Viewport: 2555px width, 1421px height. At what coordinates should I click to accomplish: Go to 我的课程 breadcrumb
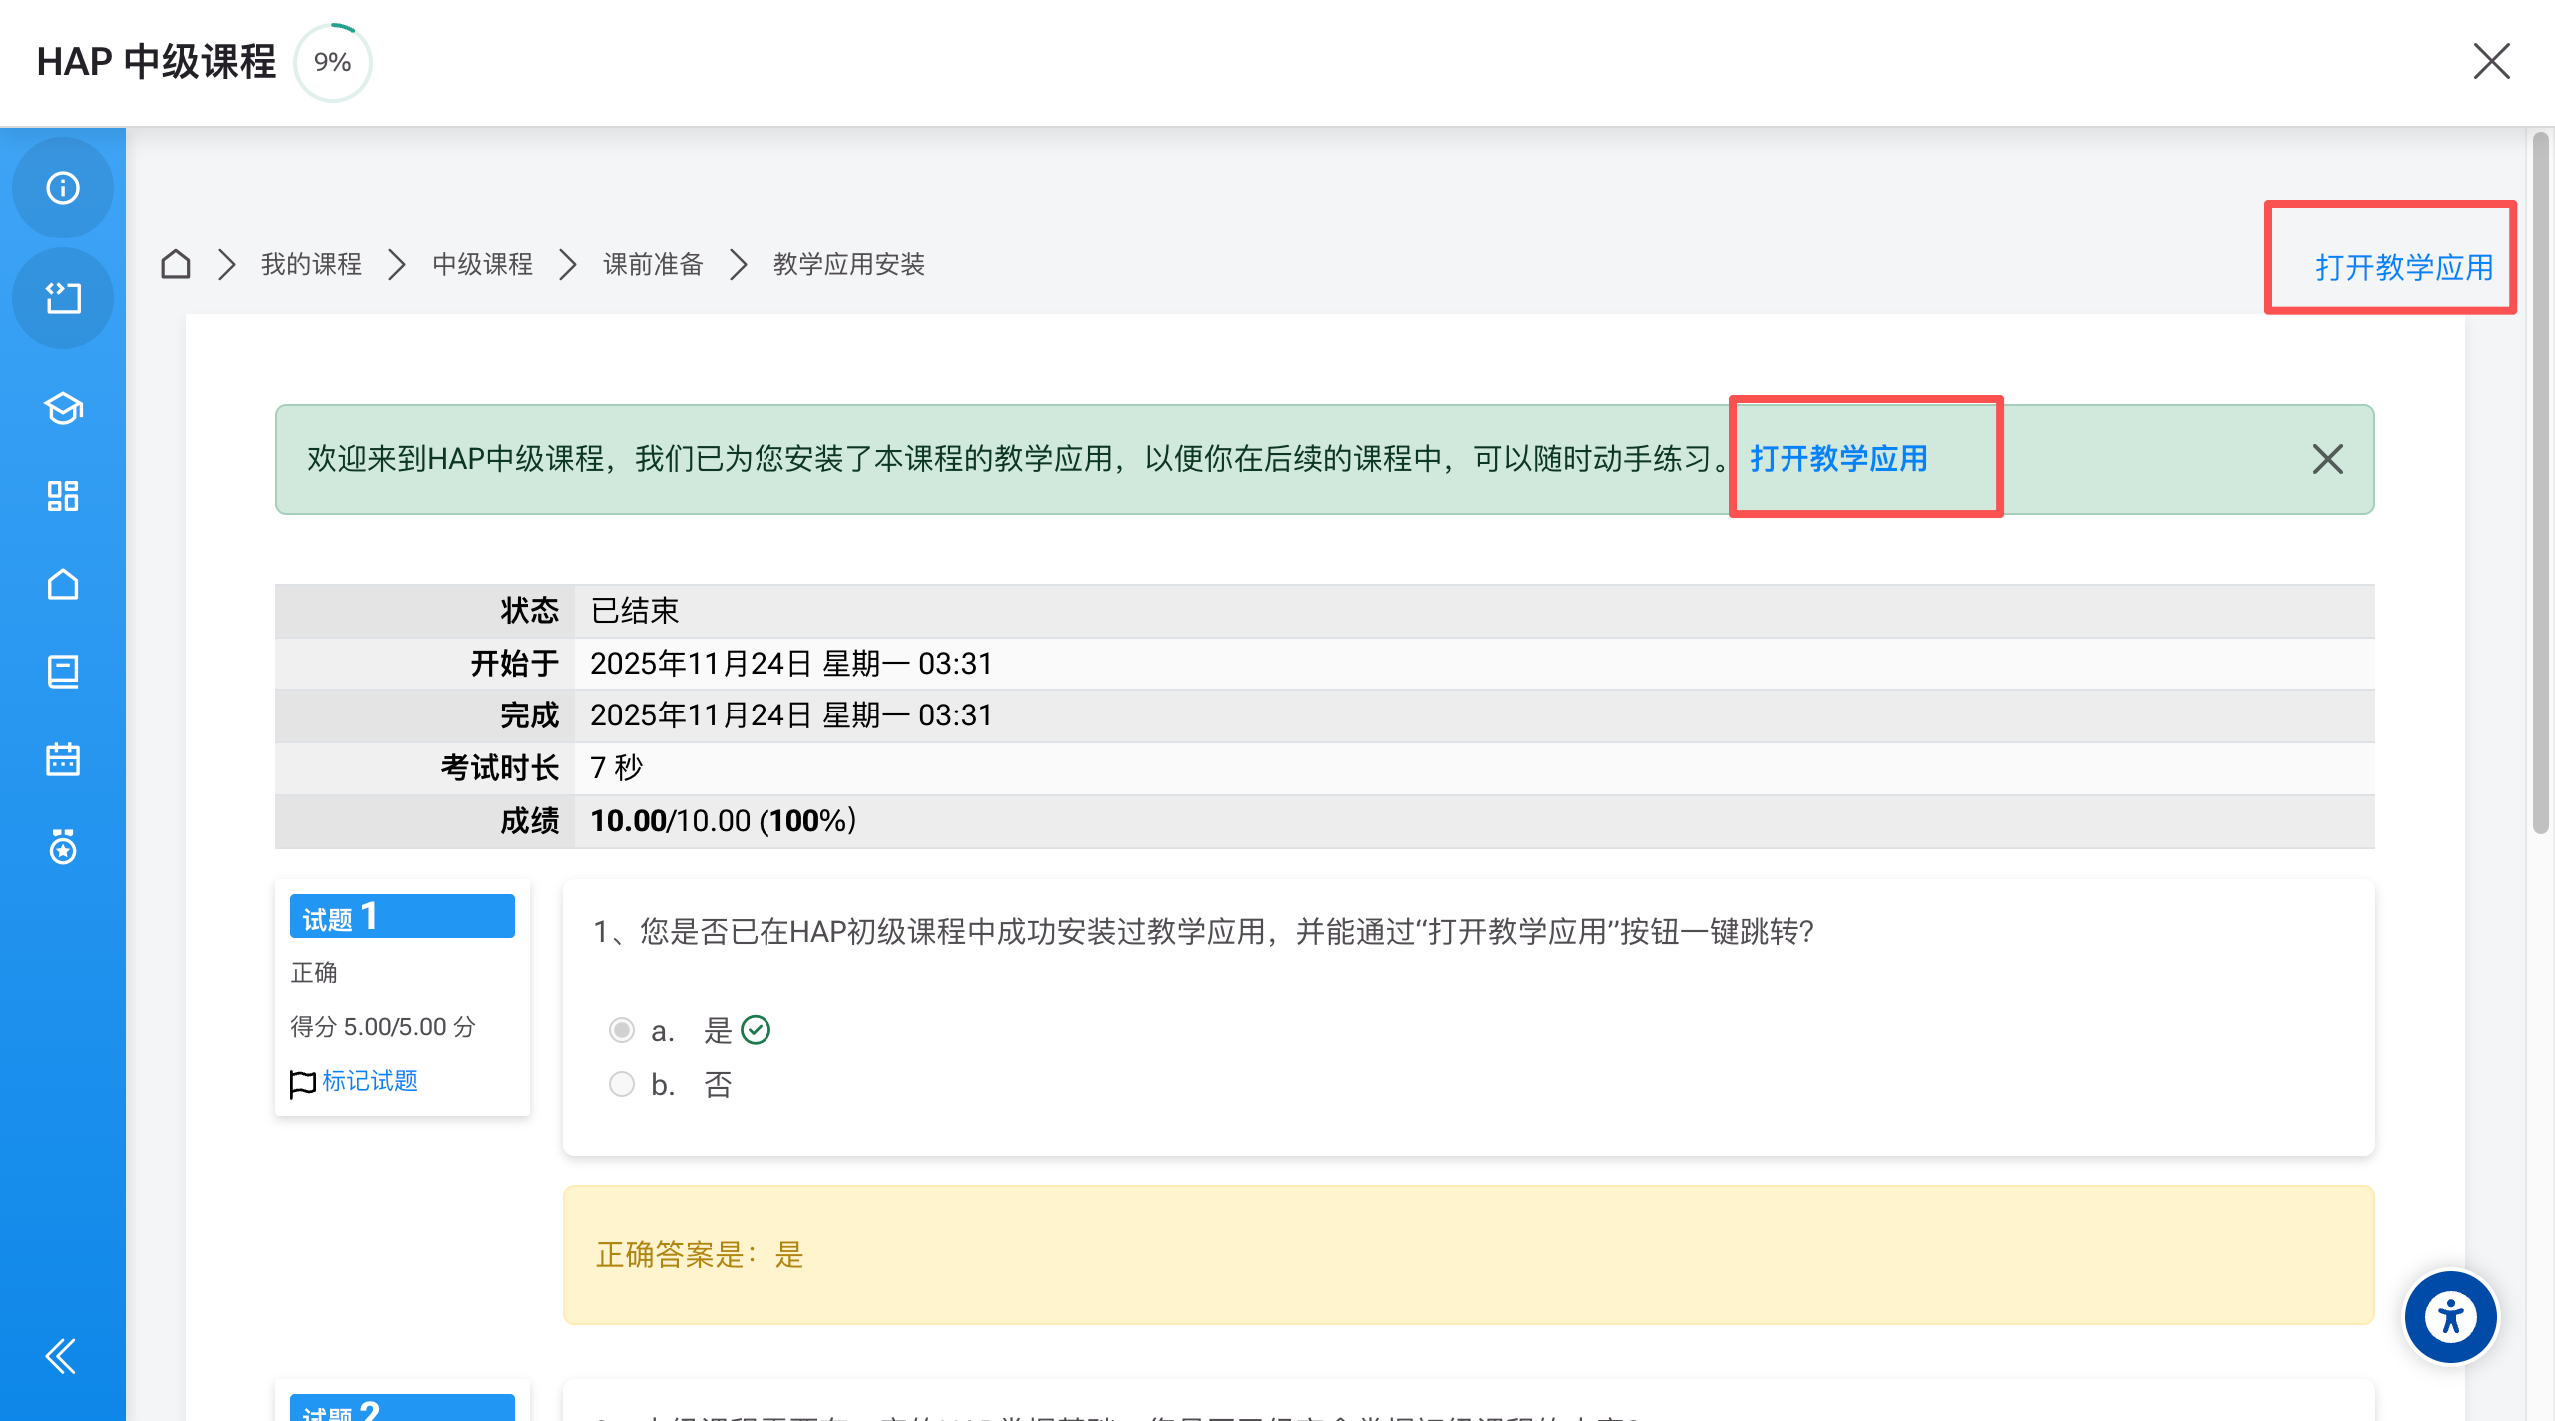(311, 264)
